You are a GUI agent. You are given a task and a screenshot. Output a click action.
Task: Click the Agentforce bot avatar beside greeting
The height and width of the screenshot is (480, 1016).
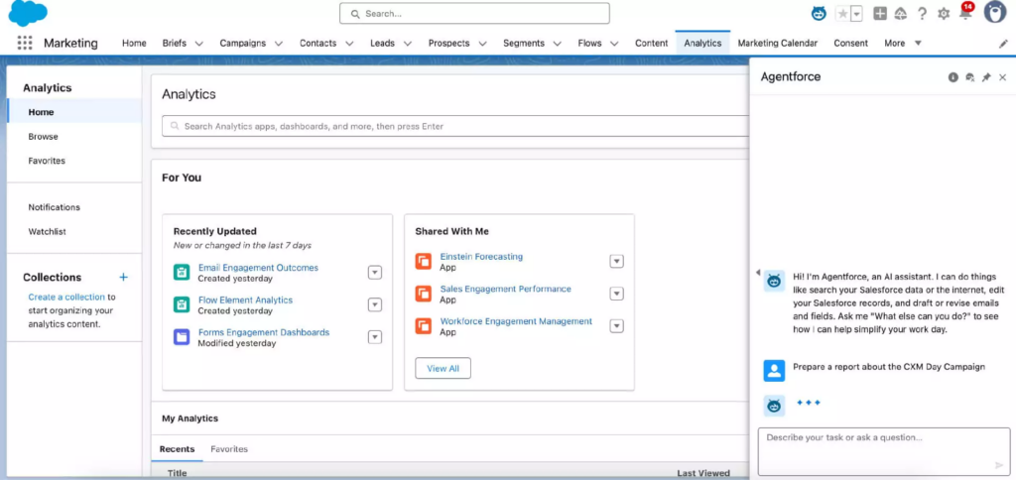(774, 281)
